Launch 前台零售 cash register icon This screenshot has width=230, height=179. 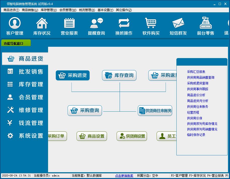pyautogui.click(x=206, y=26)
